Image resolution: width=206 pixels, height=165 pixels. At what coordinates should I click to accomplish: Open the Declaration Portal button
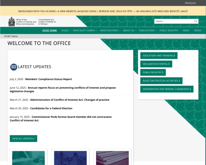coord(156,64)
